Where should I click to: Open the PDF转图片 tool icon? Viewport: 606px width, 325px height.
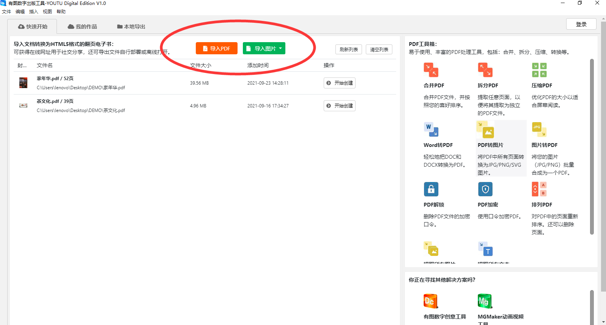[x=485, y=130]
